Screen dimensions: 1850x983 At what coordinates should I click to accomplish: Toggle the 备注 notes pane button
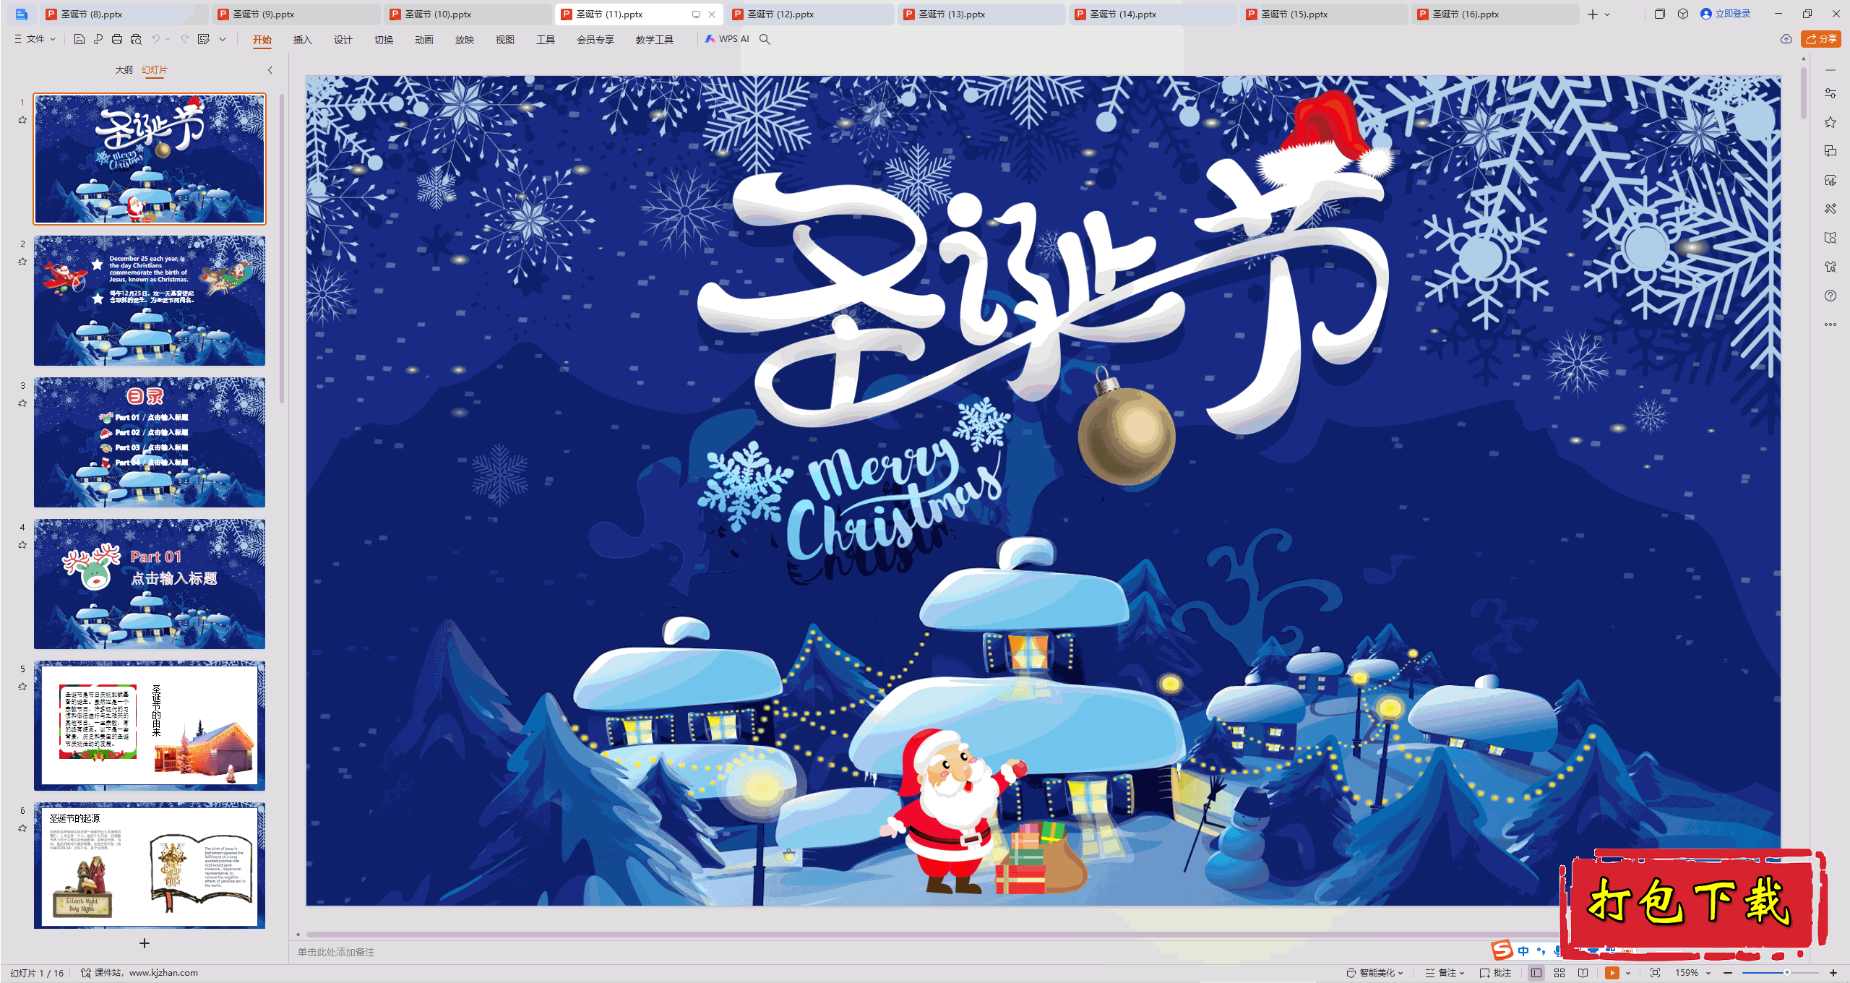click(x=1445, y=973)
